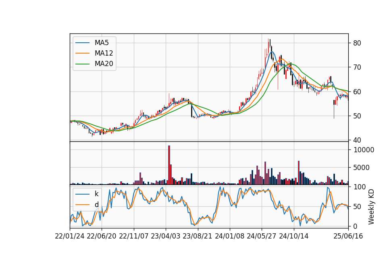Click the 25/06/16 date axis label

(x=348, y=236)
